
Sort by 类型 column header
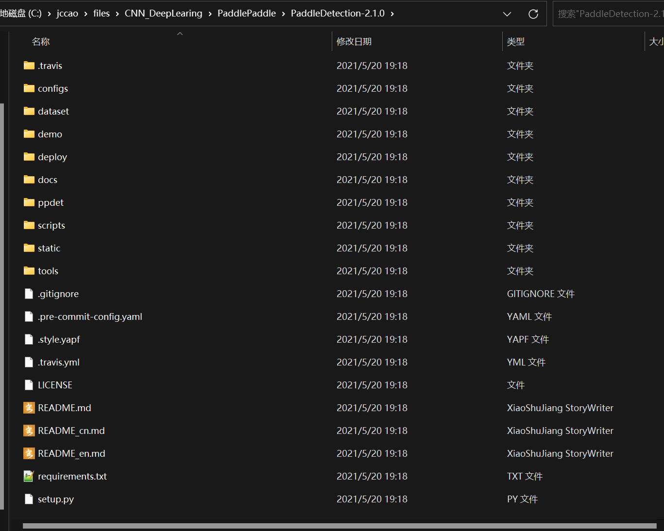pos(516,42)
